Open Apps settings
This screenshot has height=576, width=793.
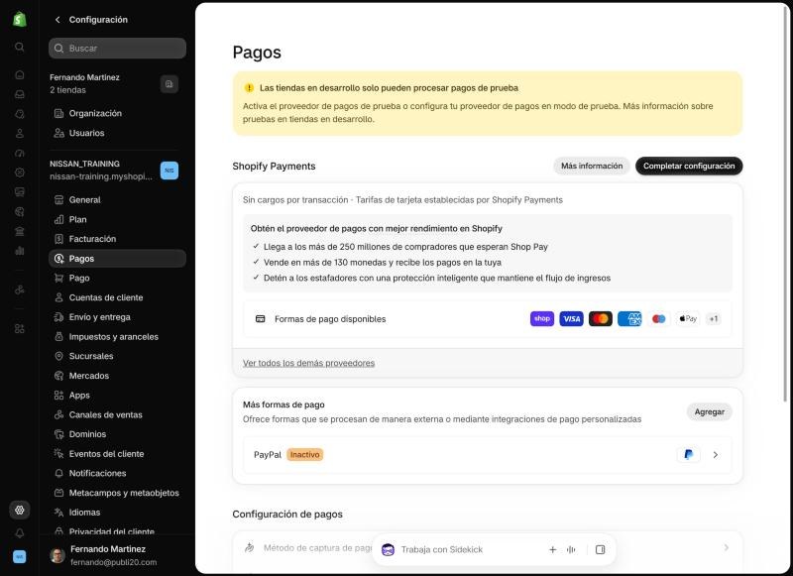[x=117, y=395]
